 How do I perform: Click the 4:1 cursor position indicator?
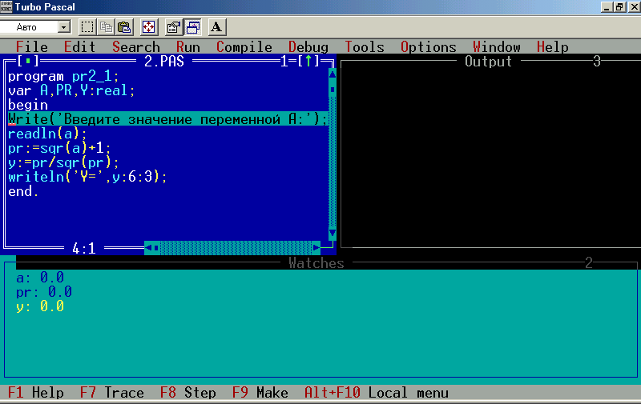click(x=84, y=248)
